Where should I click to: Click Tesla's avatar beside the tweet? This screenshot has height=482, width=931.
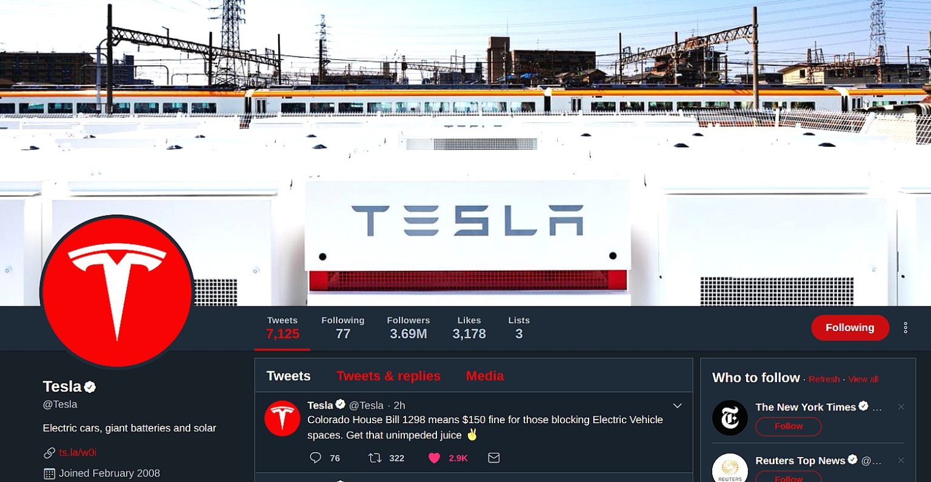[282, 418]
